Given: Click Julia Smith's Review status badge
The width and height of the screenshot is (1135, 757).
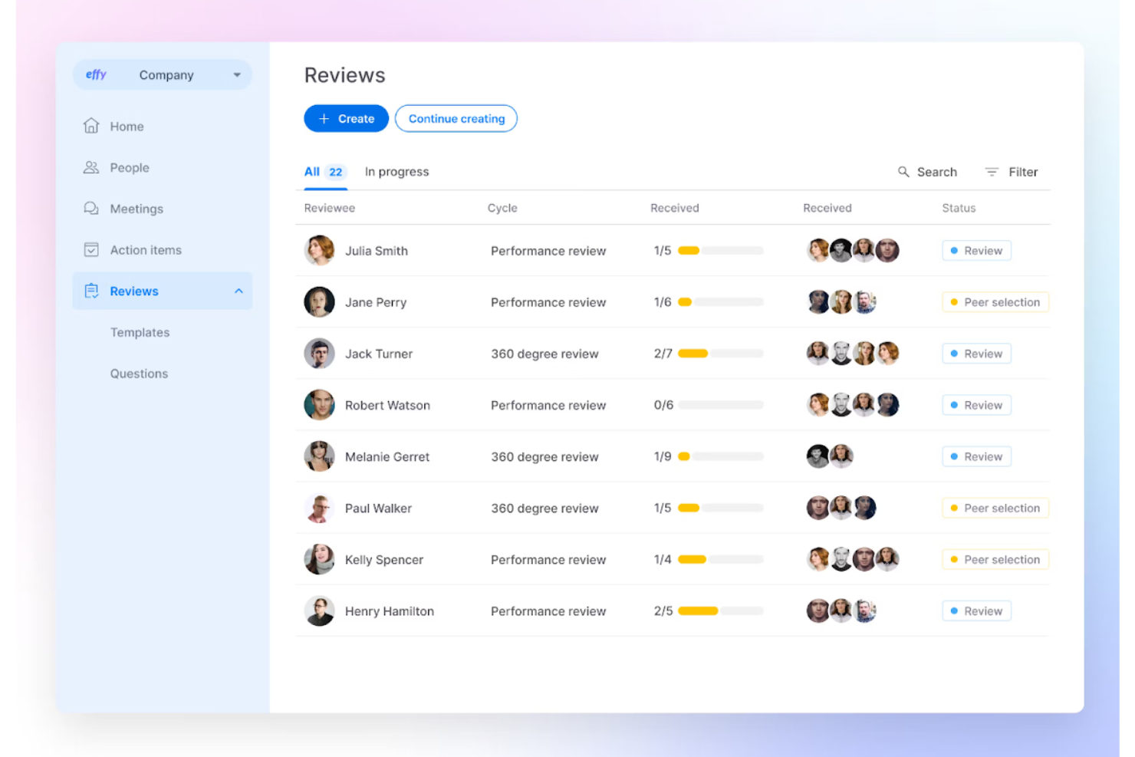Looking at the screenshot, I should pos(976,250).
